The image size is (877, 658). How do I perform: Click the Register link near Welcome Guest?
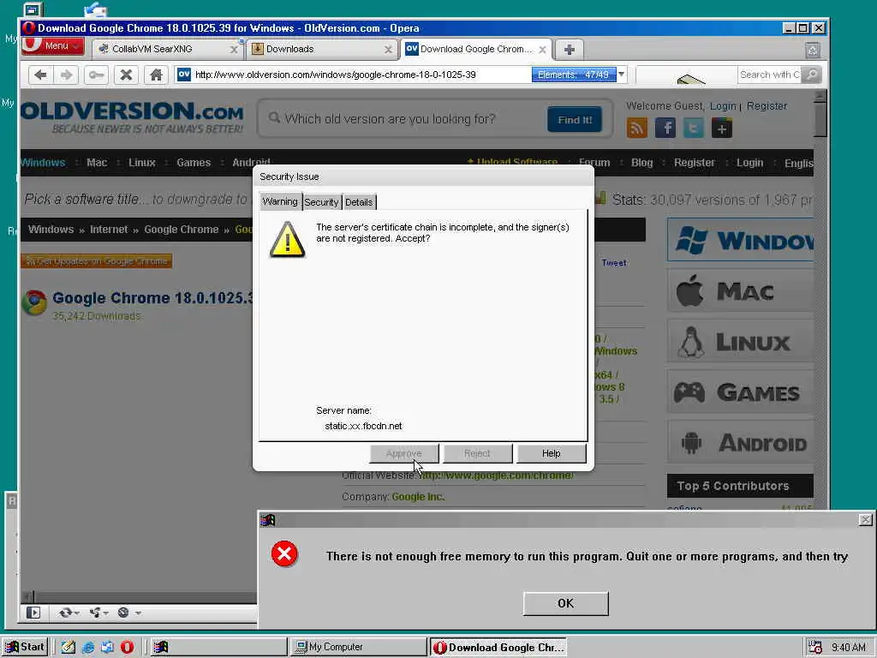point(767,105)
